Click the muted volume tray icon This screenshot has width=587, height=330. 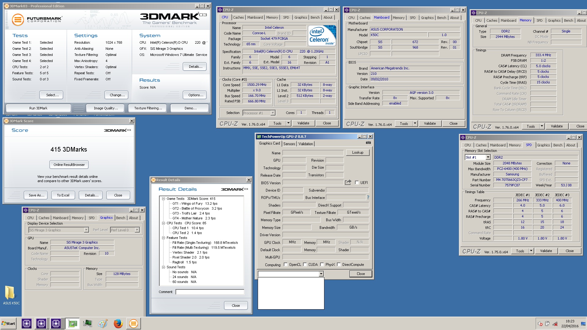[x=540, y=324]
